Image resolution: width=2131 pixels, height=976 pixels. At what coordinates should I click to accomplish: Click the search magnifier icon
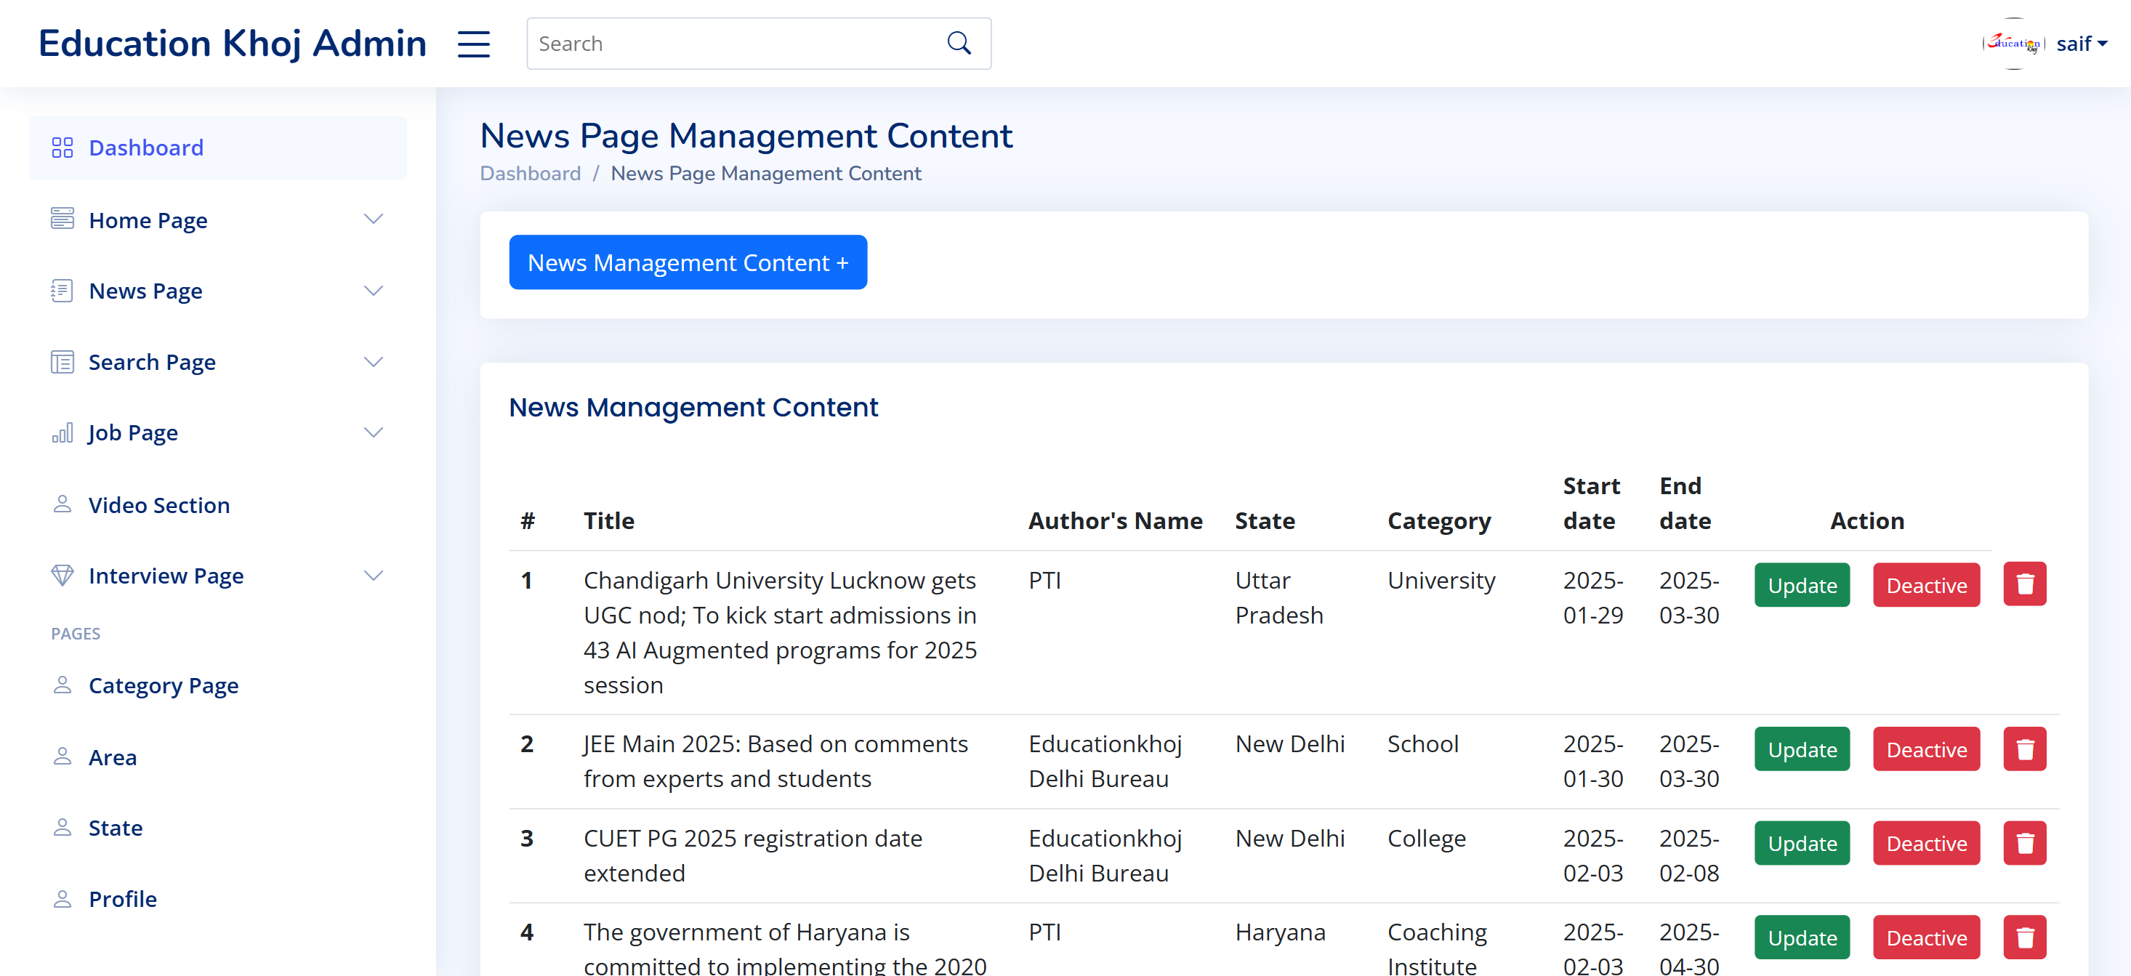pos(959,42)
